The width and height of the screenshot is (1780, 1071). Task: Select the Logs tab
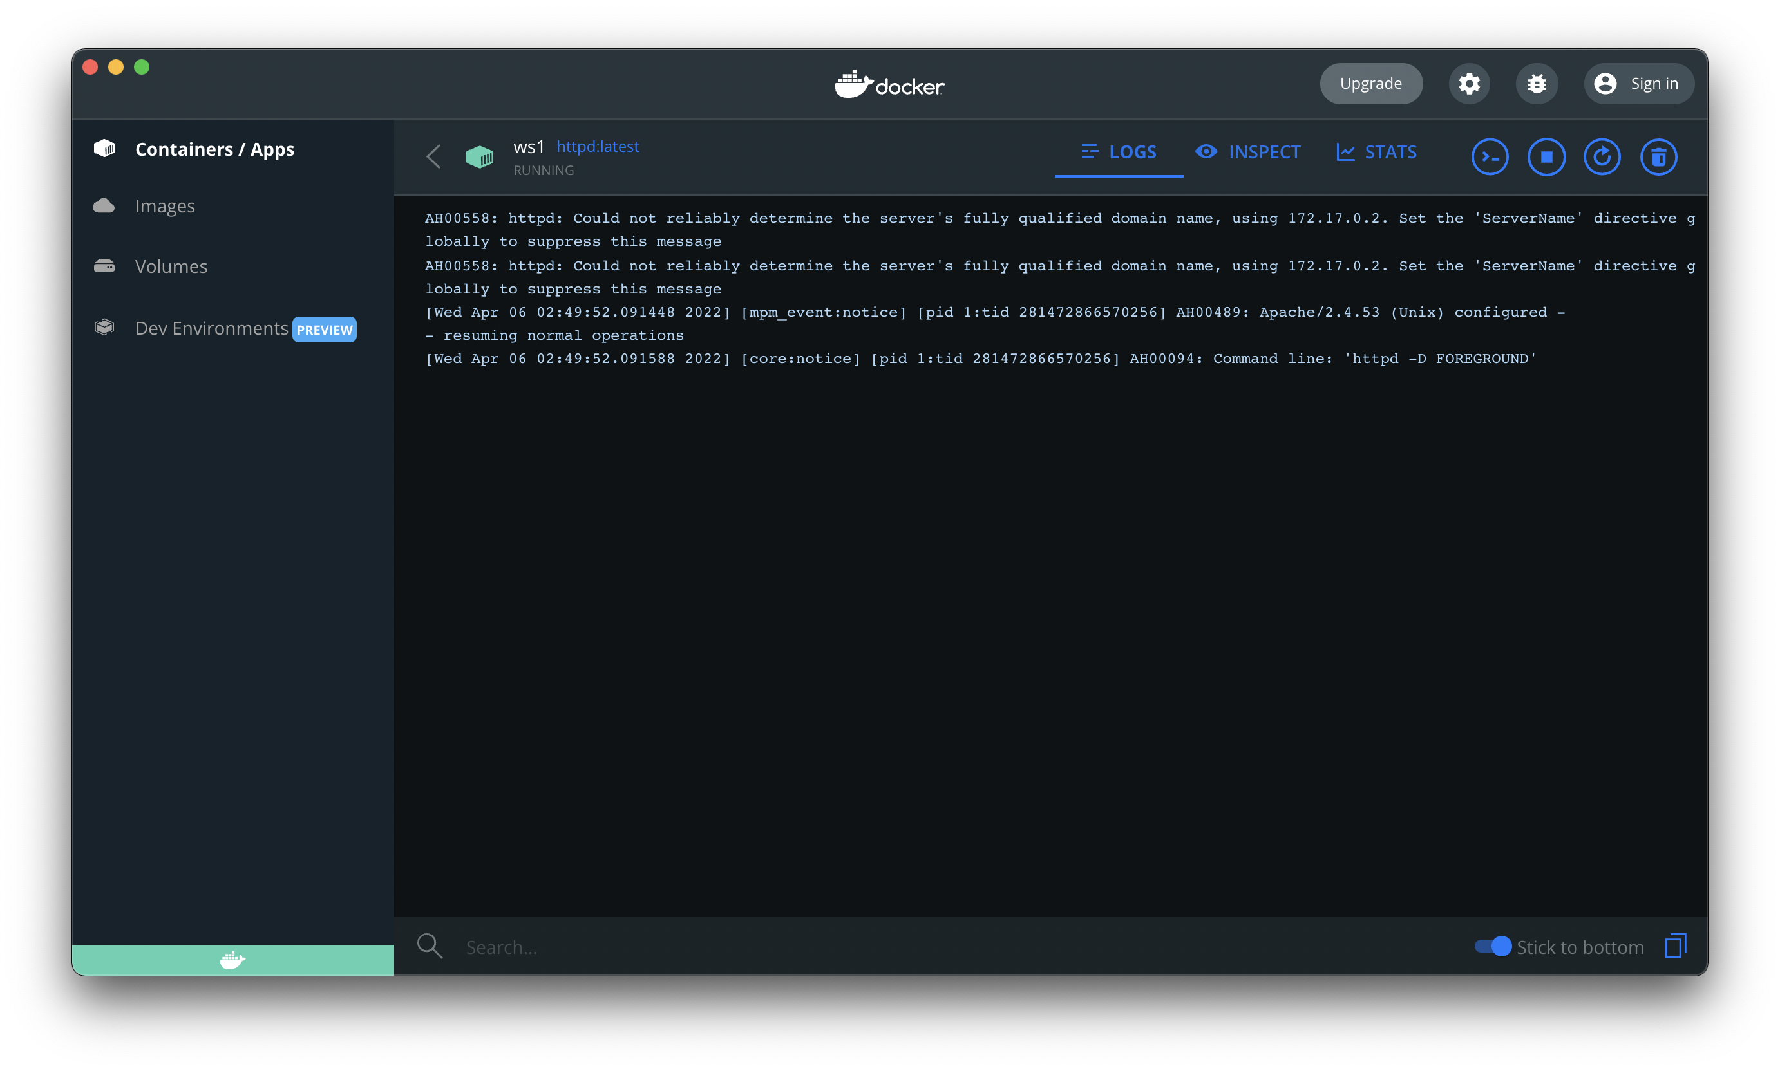pos(1119,153)
